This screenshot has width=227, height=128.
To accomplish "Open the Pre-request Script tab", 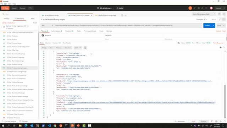I will click(90, 31).
